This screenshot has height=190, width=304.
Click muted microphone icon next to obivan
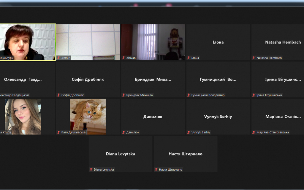[123, 58]
